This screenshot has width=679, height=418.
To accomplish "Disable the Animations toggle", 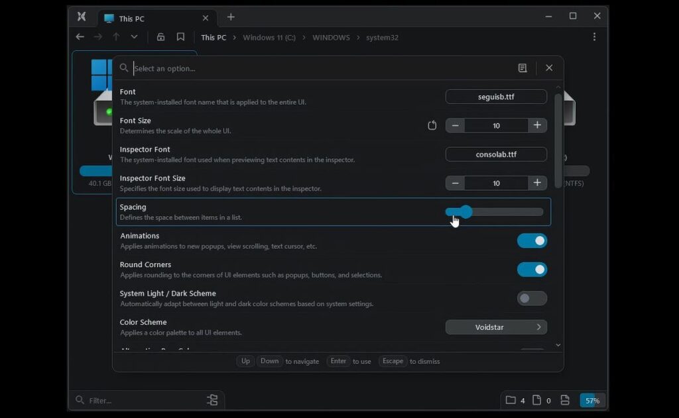I will click(532, 240).
